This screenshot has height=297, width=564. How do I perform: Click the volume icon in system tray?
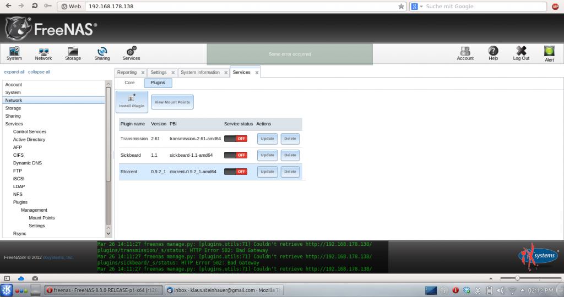pos(500,290)
